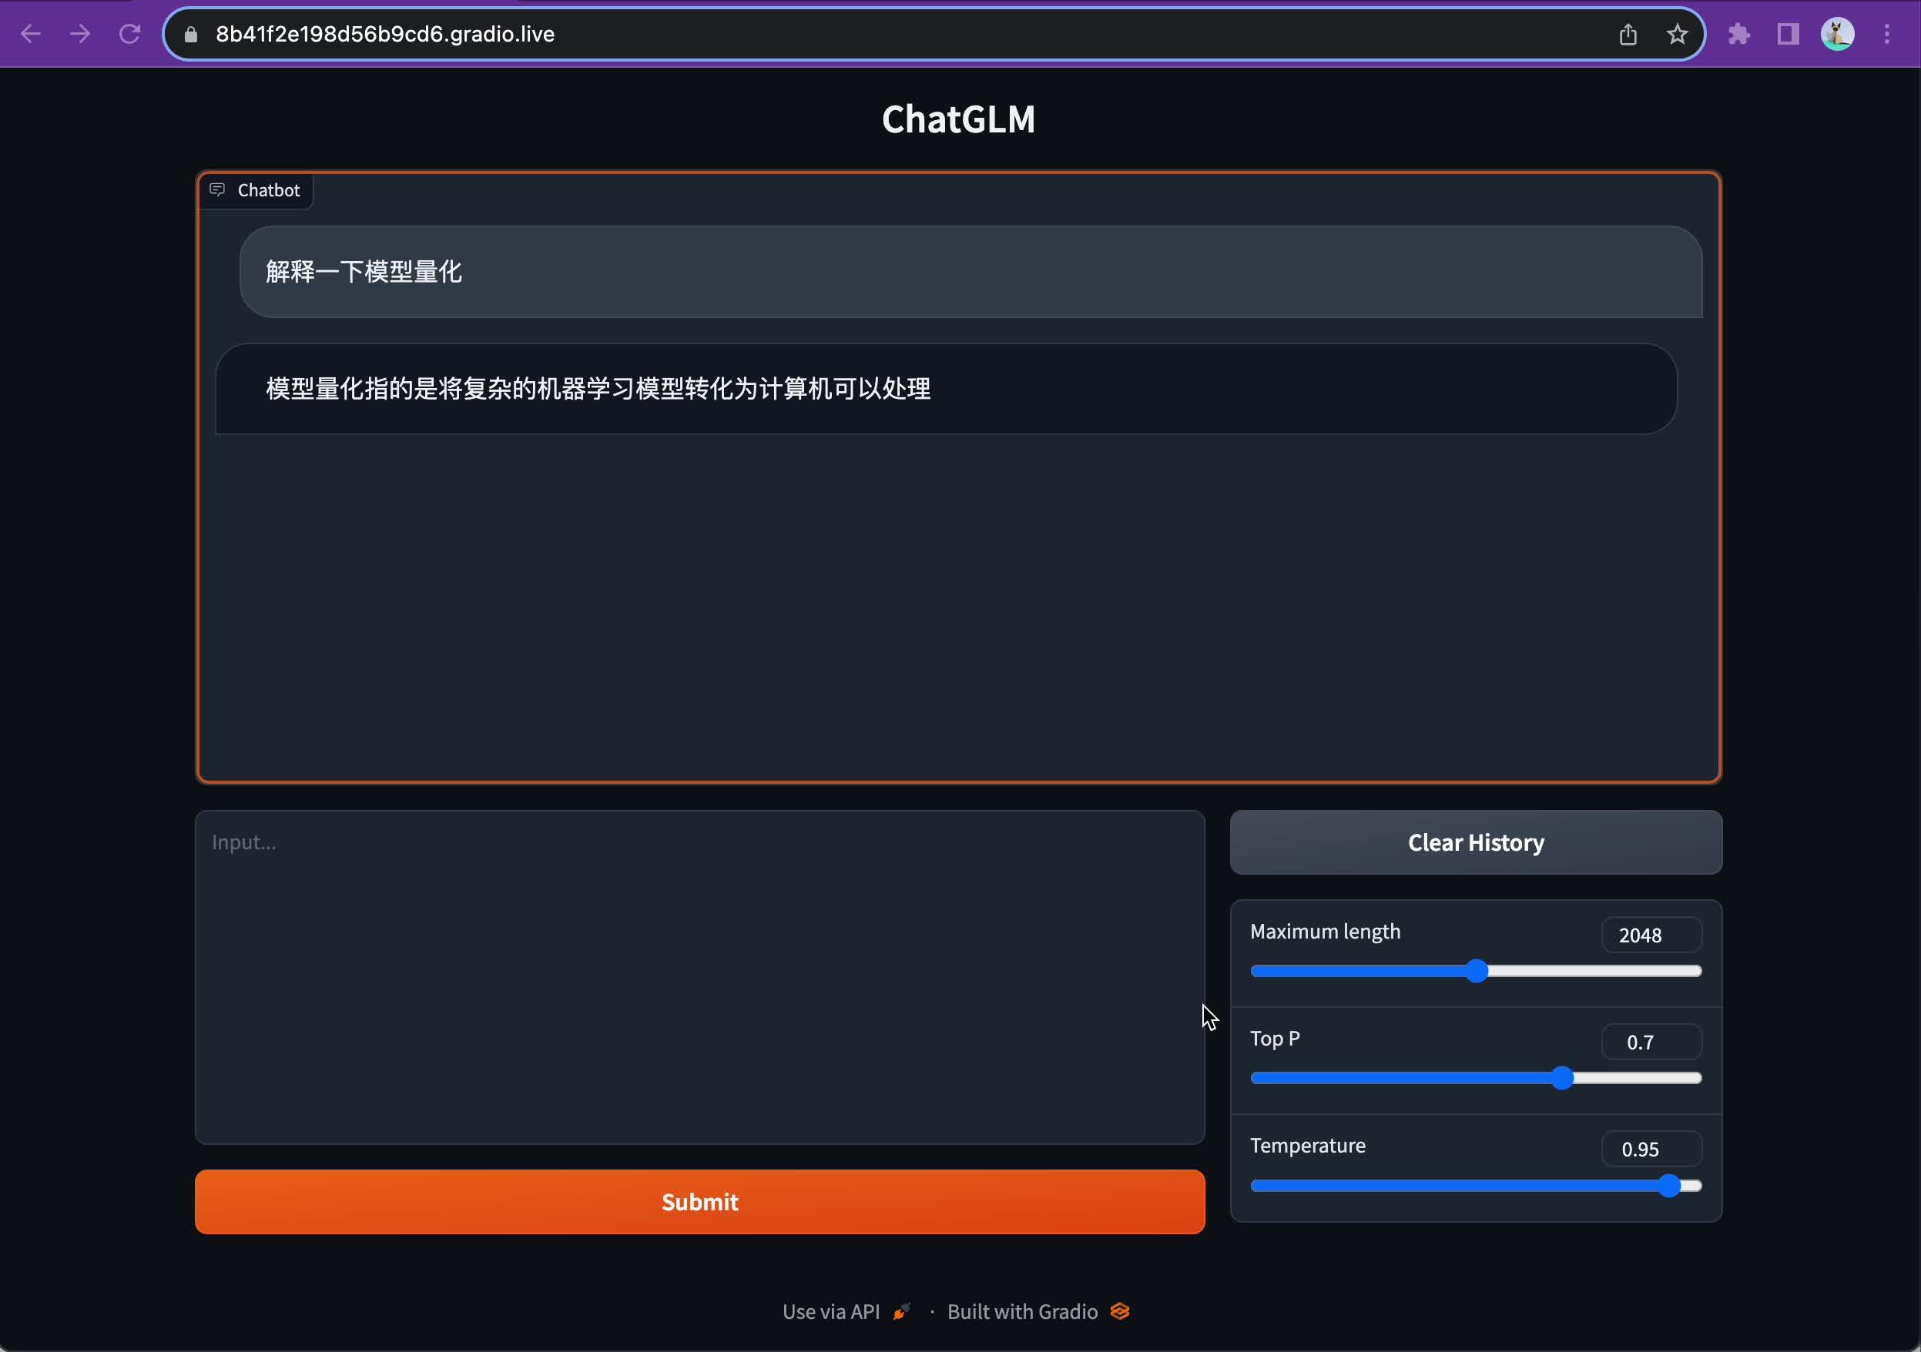The height and width of the screenshot is (1352, 1921).
Task: Click the Temperature label
Action: coord(1308,1146)
